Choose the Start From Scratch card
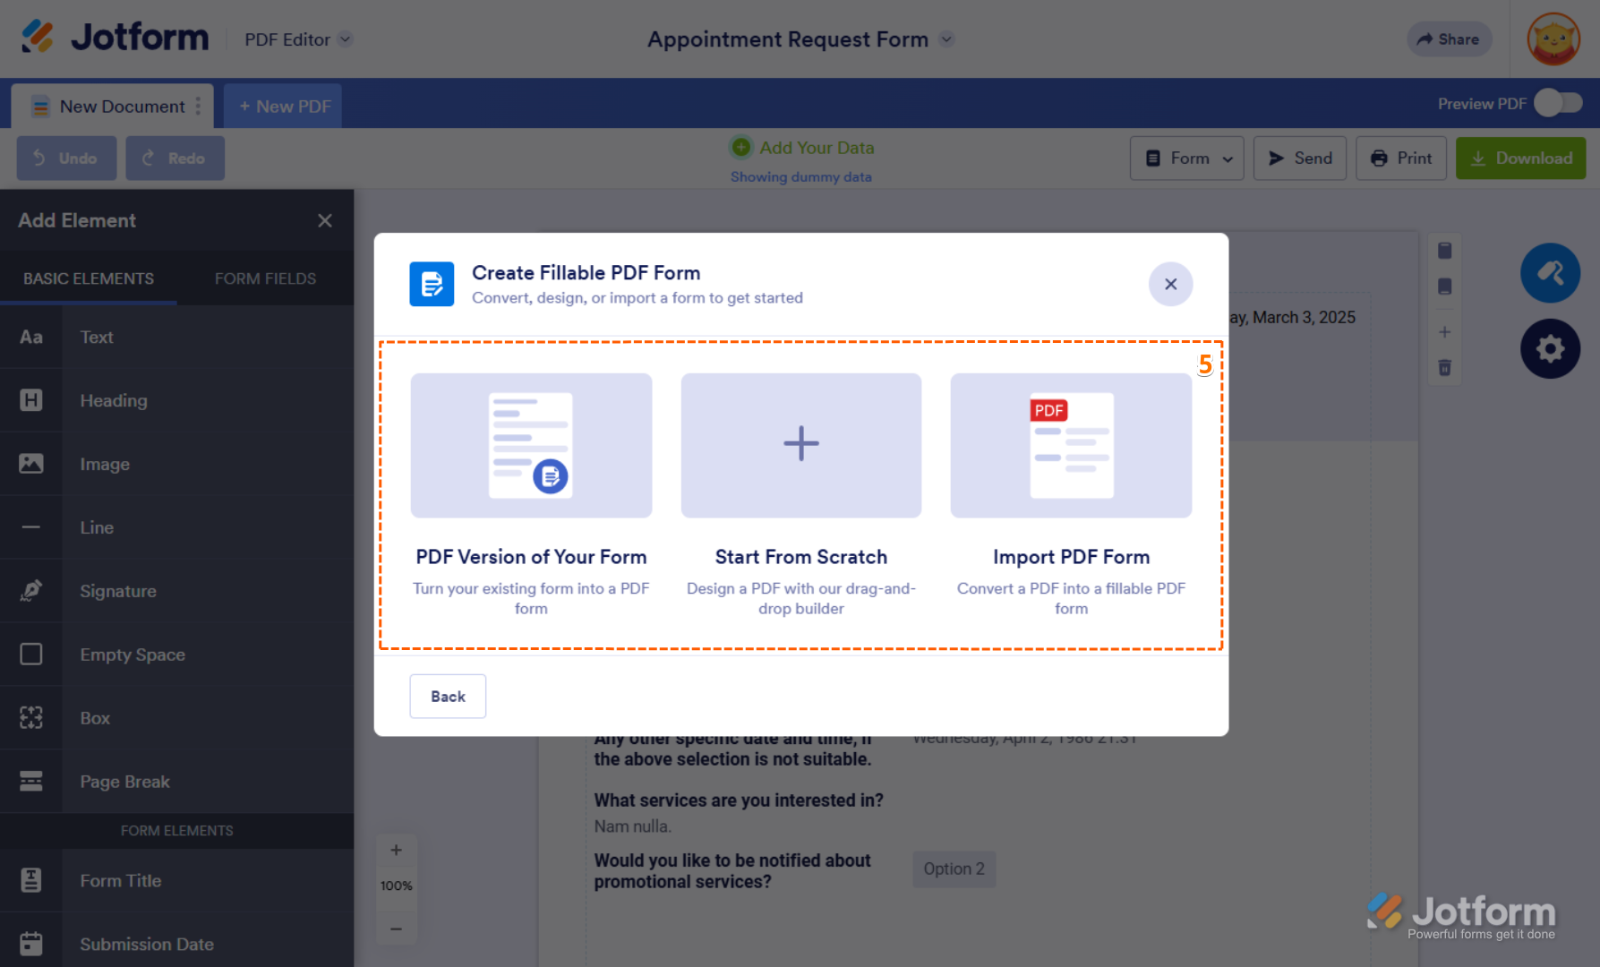The width and height of the screenshot is (1600, 967). coord(801,492)
